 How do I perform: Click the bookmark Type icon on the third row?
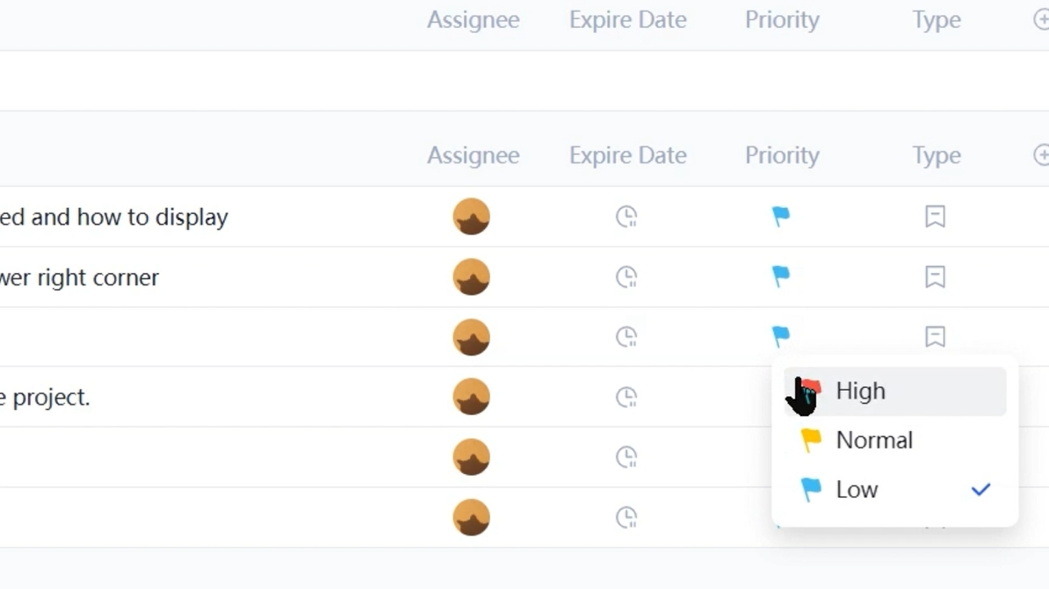click(935, 336)
